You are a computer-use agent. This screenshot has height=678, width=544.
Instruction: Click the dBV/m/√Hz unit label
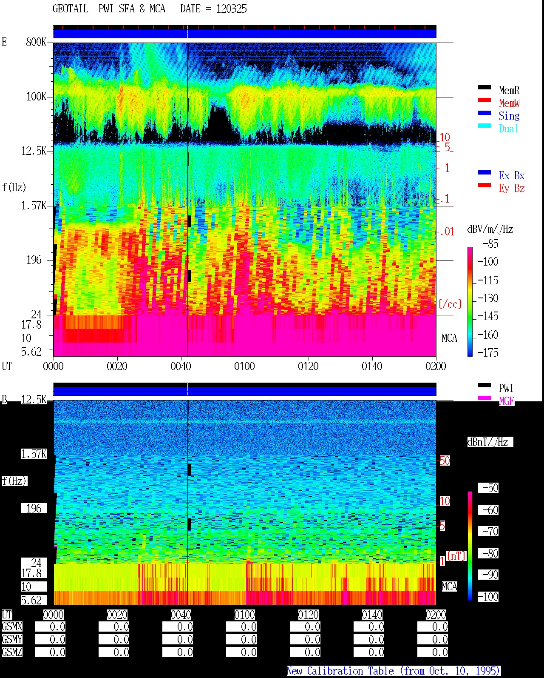coord(490,229)
